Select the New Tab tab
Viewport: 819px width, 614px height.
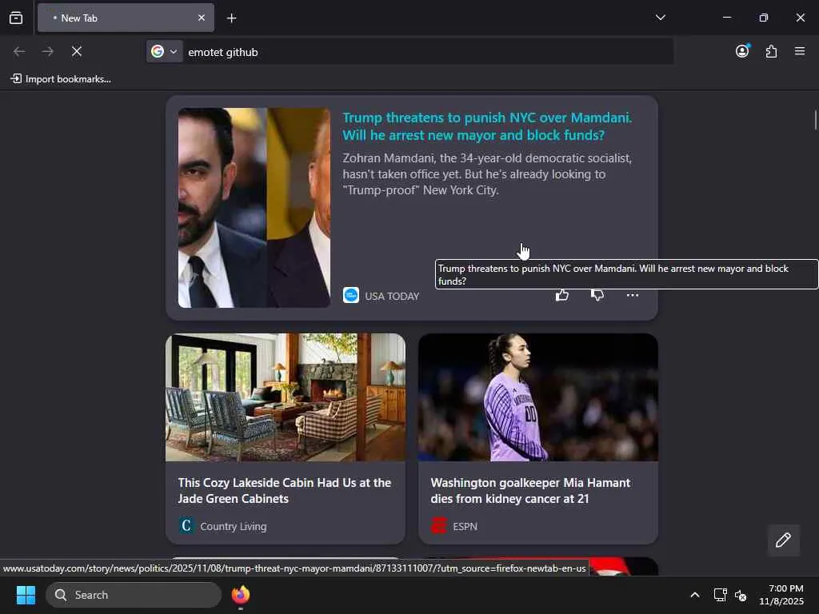[126, 18]
